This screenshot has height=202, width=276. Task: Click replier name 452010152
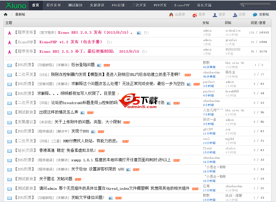[x=233, y=49]
